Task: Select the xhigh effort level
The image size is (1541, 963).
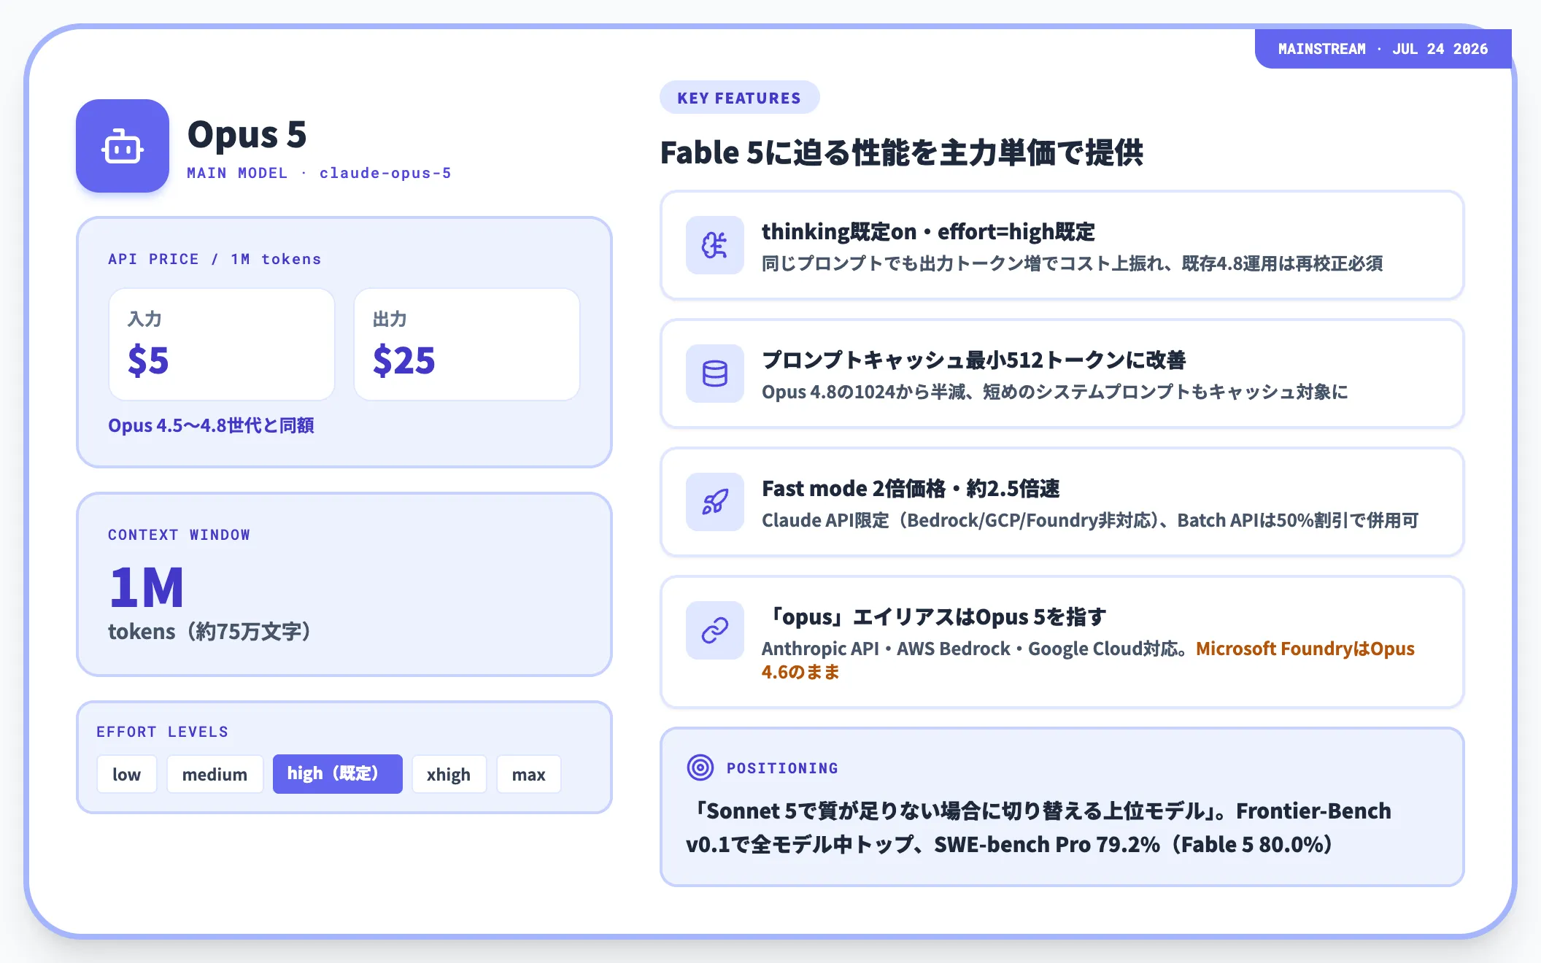Action: [x=449, y=774]
